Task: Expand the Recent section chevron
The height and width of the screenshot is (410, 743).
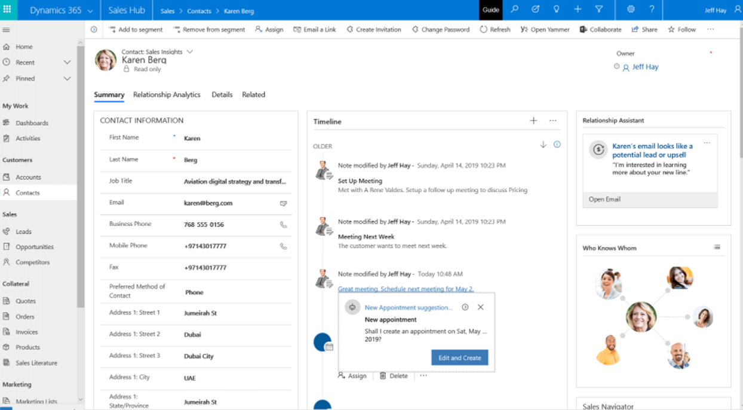Action: click(x=67, y=62)
